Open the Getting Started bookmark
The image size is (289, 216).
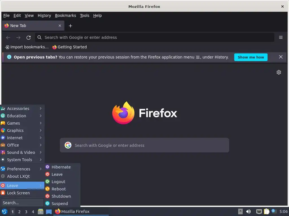coord(69,47)
